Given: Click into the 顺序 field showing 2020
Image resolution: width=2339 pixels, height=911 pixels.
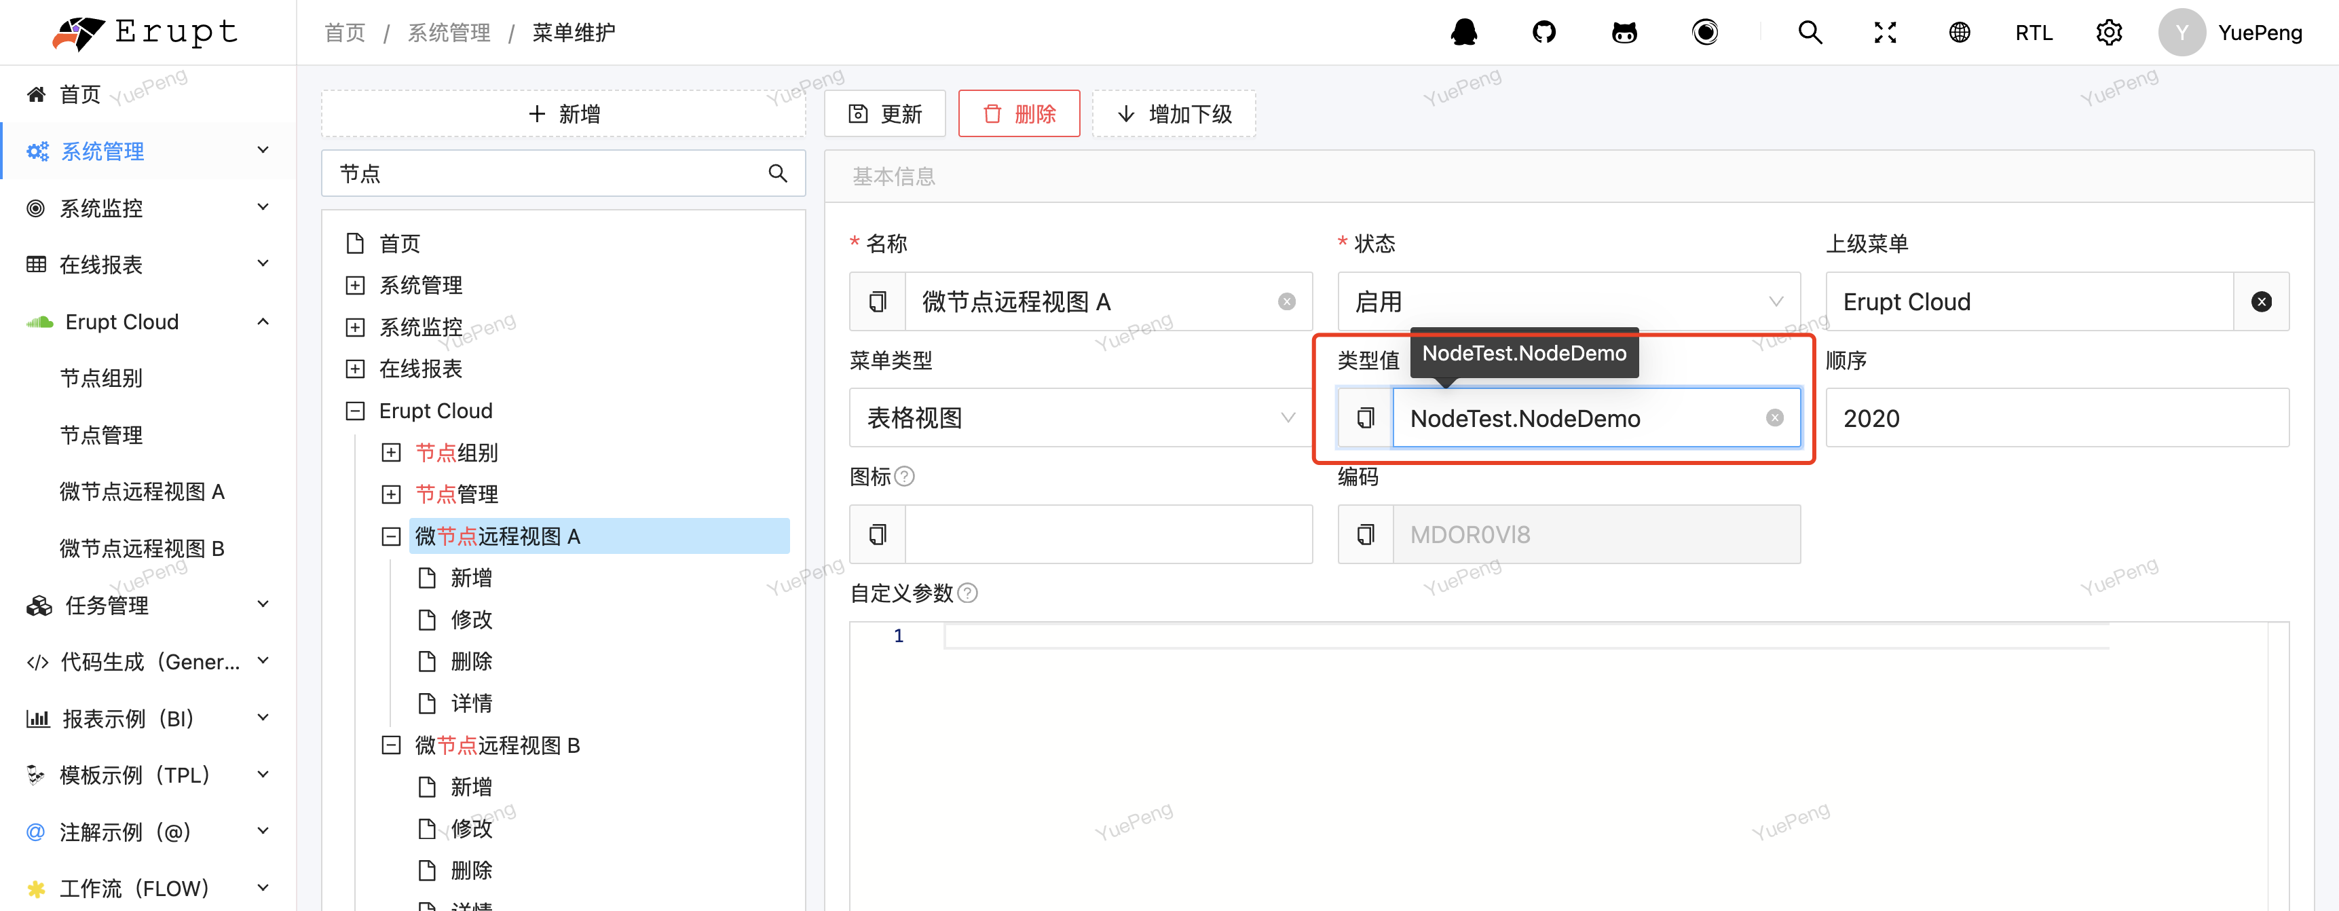Looking at the screenshot, I should [x=2057, y=417].
